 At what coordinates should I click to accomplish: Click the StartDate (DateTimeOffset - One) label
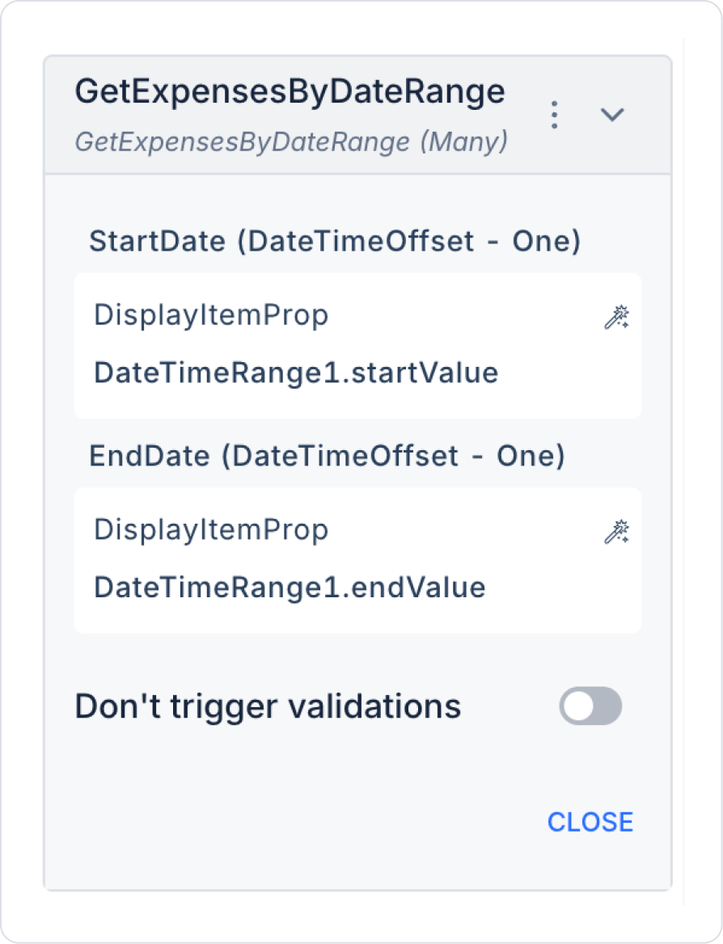(335, 242)
